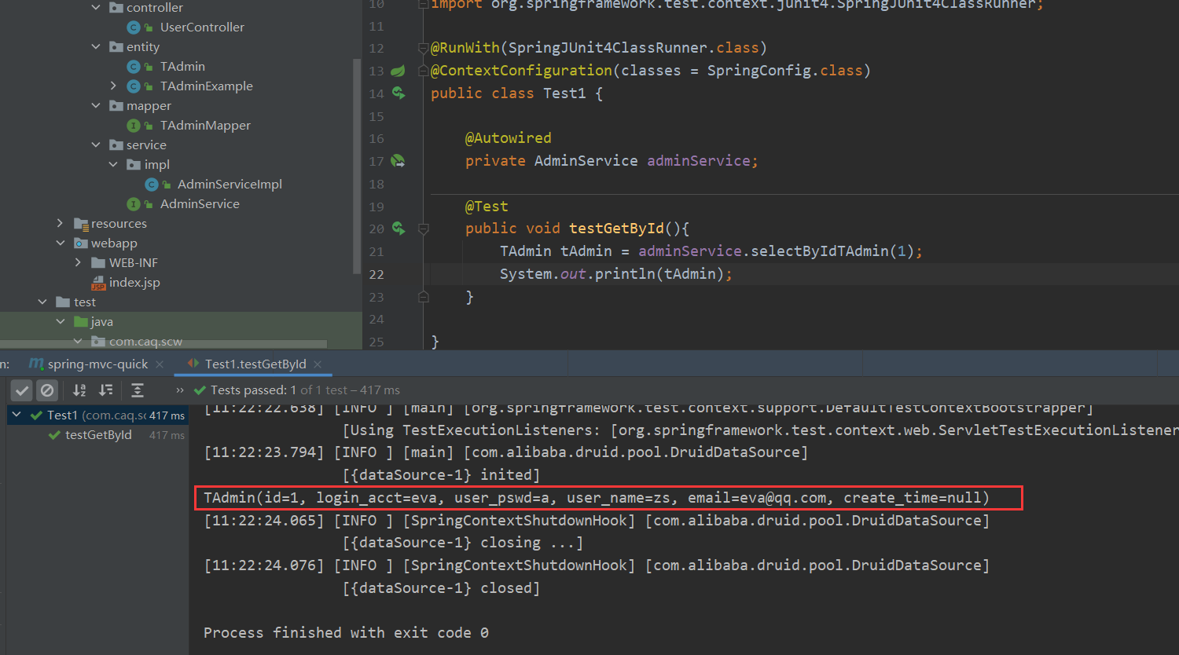Viewport: 1179px width, 655px height.
Task: Click the '@Autowired' annotation on line 16
Action: click(x=509, y=138)
